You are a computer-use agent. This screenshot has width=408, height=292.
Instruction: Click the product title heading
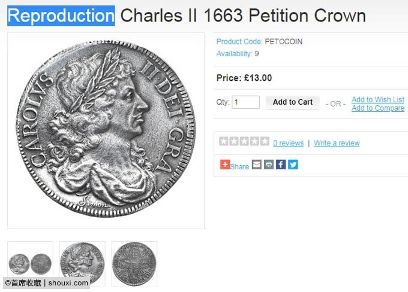(x=186, y=16)
